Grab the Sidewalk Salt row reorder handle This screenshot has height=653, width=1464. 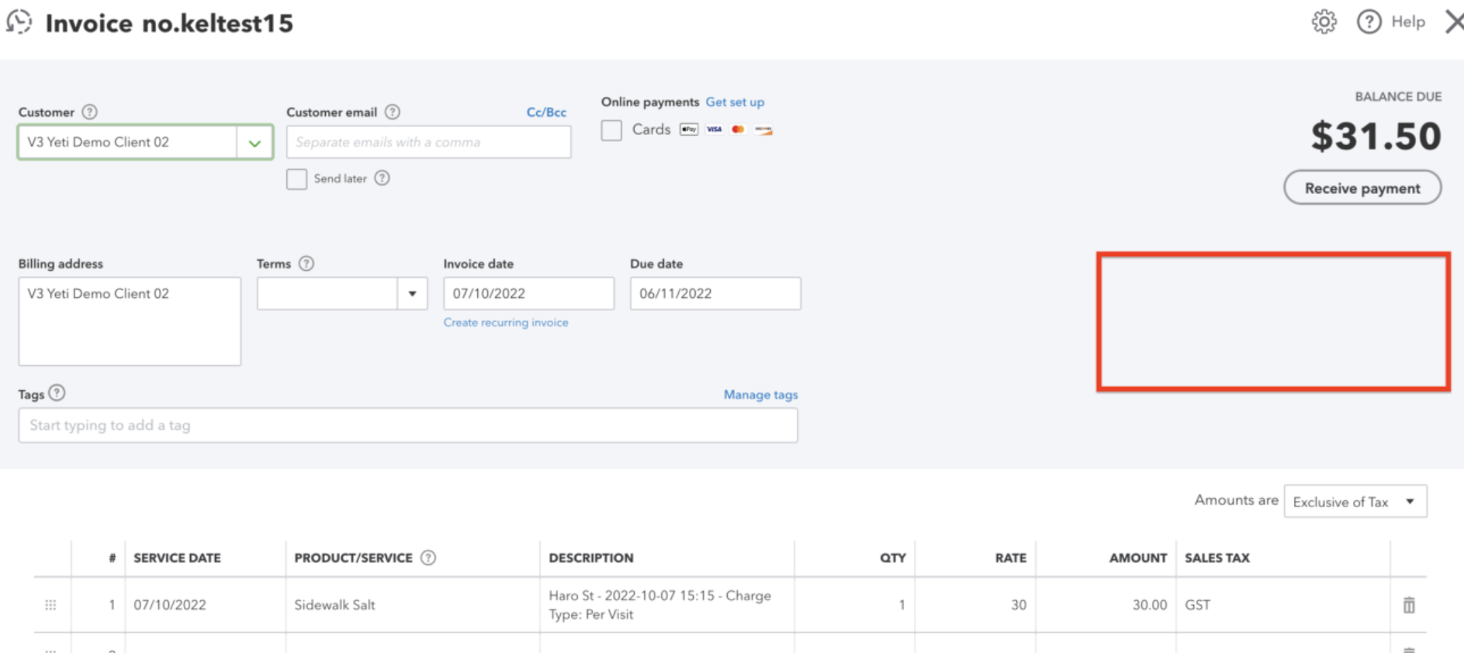(x=50, y=605)
